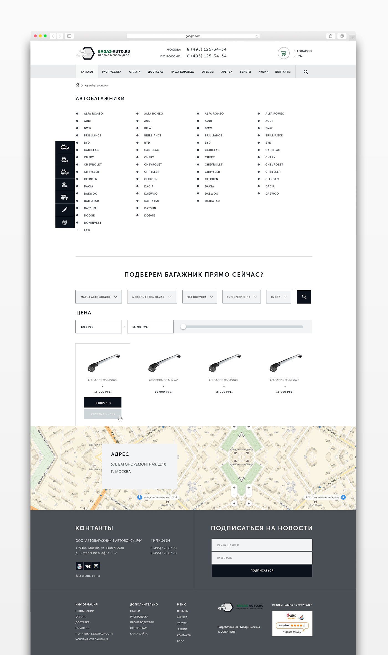Open the МОДЕЛЬ АВТОМОБИЛЯ dropdown
Viewport: 388px width, 655px height.
[152, 297]
